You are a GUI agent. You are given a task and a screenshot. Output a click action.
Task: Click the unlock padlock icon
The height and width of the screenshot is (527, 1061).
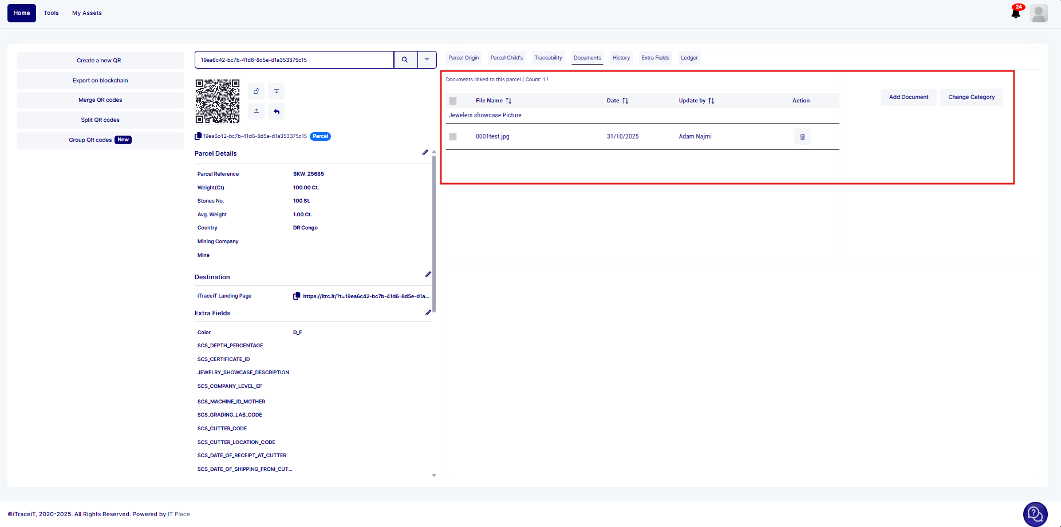coord(256,92)
